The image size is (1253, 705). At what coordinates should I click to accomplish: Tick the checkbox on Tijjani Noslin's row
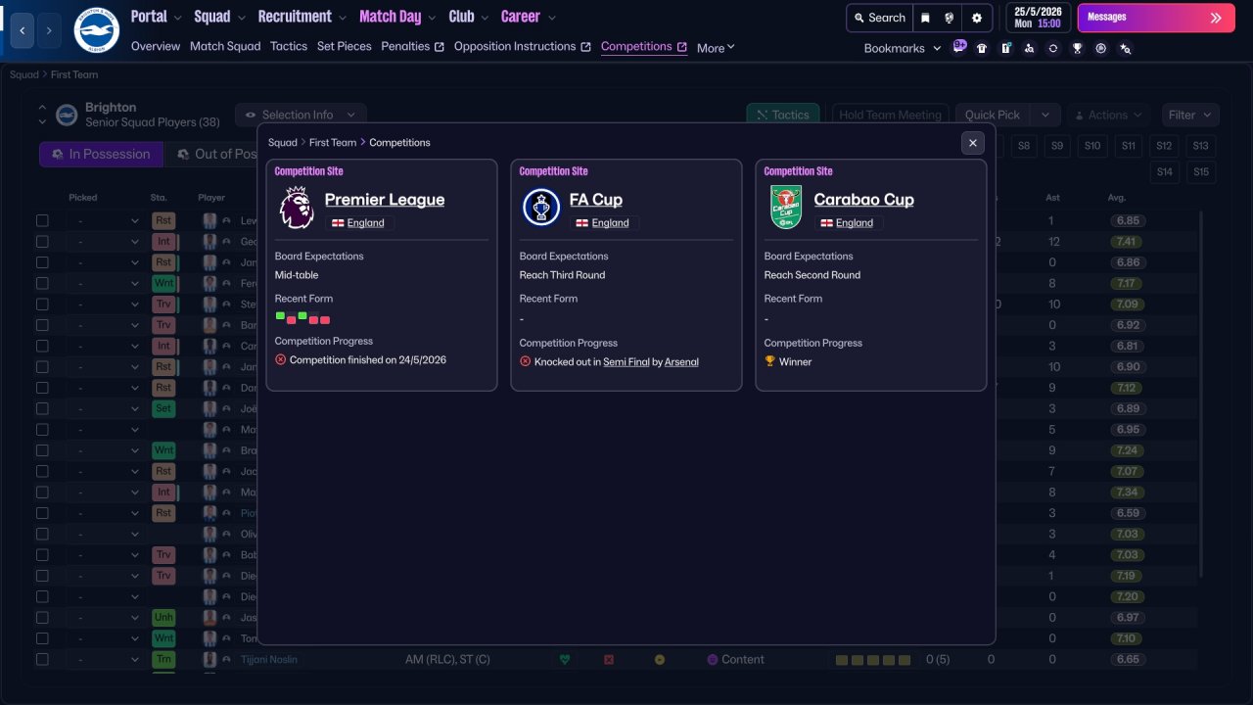(42, 659)
